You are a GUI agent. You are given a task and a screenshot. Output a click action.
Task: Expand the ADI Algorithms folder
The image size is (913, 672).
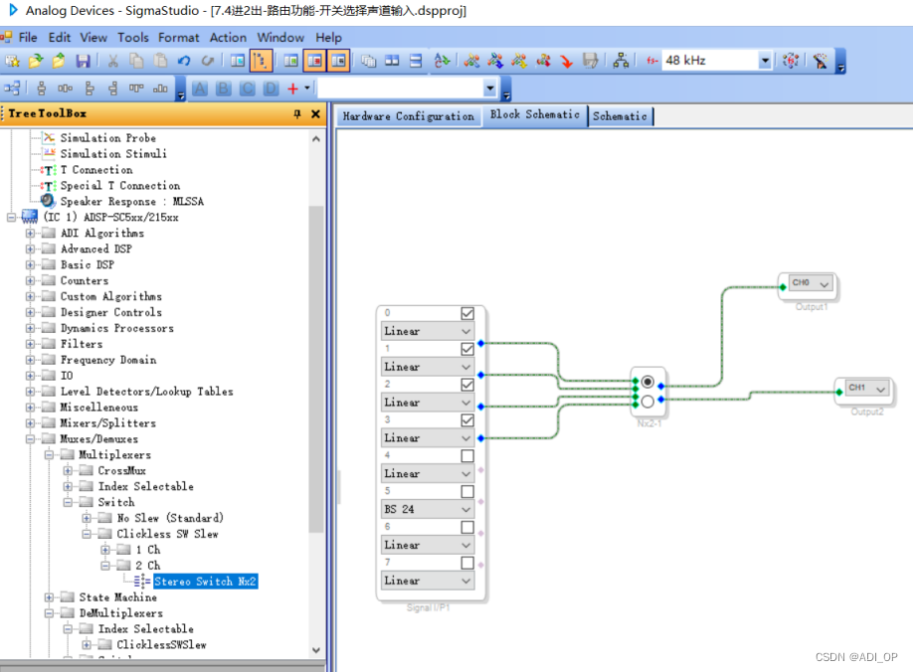(x=30, y=234)
